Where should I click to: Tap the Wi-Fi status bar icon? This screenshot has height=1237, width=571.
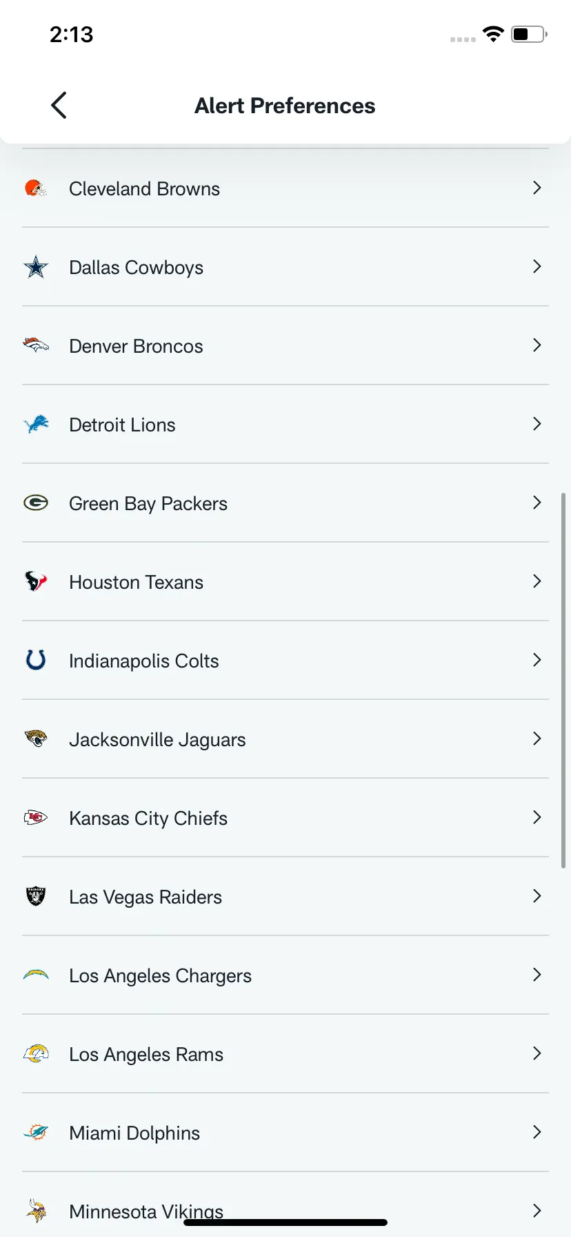pos(493,34)
